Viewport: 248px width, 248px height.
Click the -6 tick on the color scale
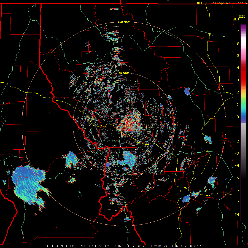(x=237, y=190)
